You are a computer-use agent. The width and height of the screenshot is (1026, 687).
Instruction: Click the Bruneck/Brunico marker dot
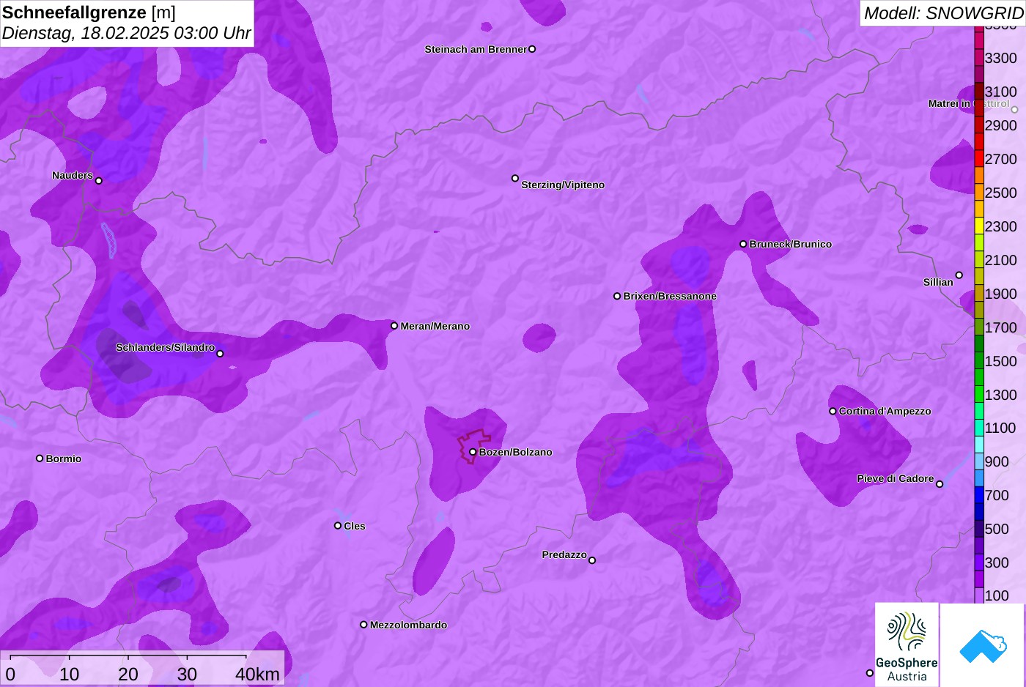click(743, 244)
